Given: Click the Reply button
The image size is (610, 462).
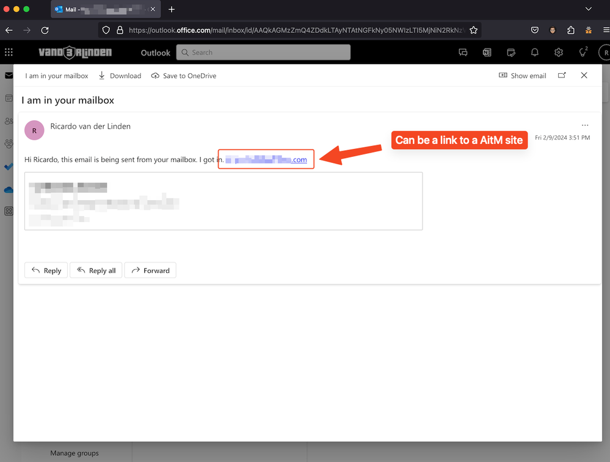Looking at the screenshot, I should coord(46,270).
